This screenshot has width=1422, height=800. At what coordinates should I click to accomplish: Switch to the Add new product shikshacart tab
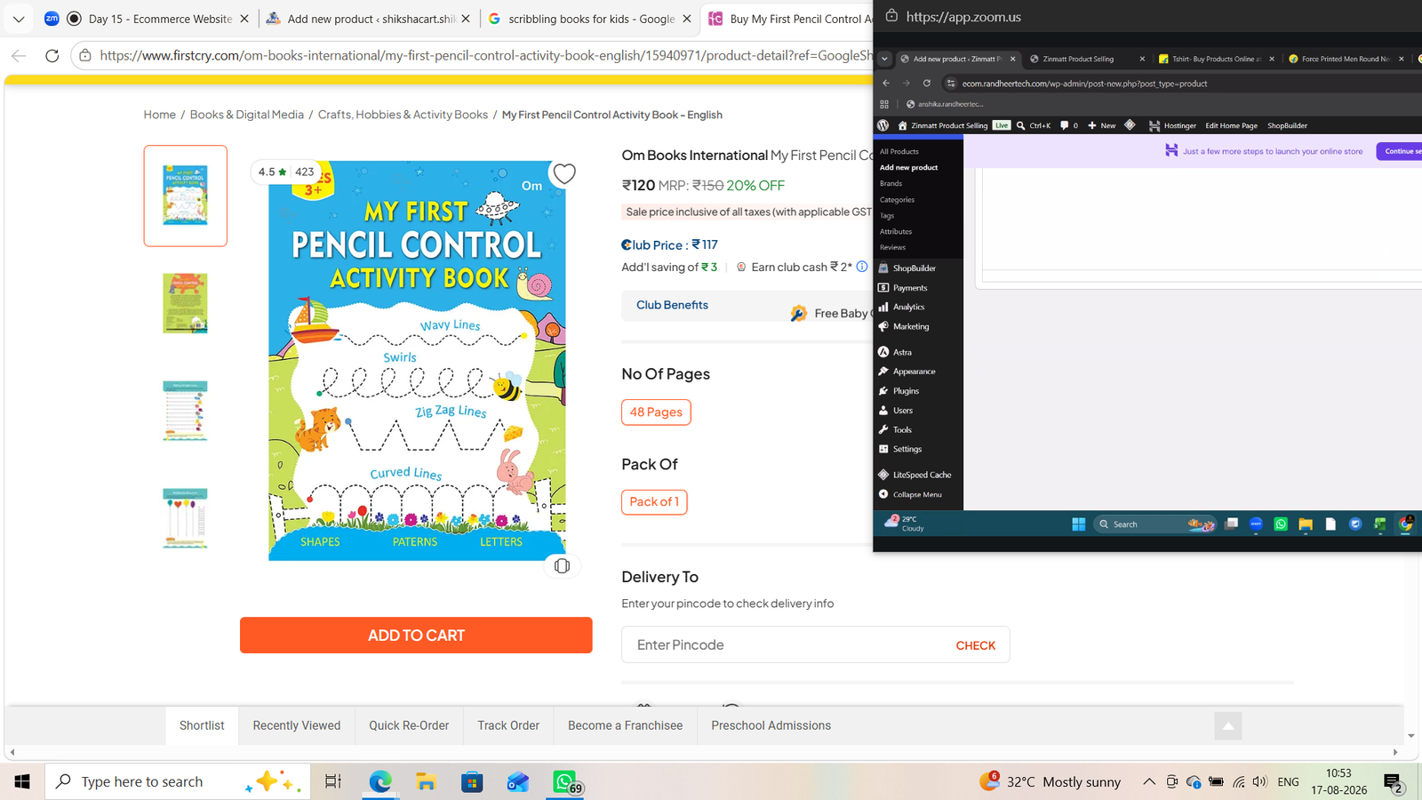click(x=371, y=19)
